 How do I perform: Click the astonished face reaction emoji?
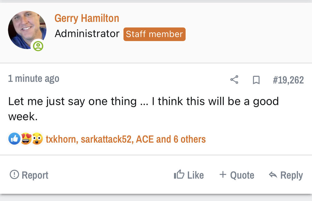pyautogui.click(x=37, y=139)
